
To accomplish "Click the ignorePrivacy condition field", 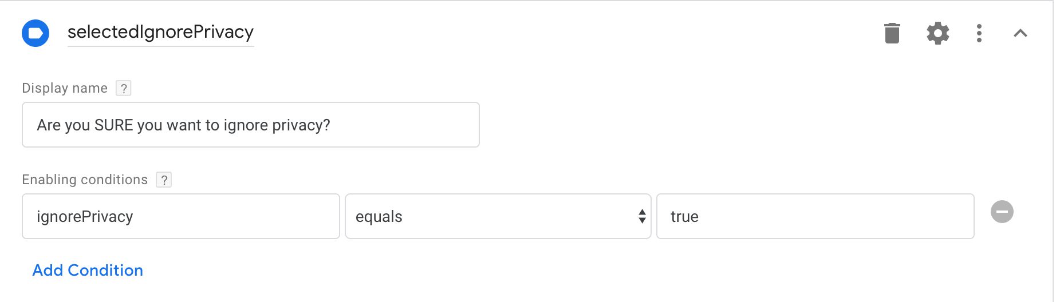I will pyautogui.click(x=181, y=216).
